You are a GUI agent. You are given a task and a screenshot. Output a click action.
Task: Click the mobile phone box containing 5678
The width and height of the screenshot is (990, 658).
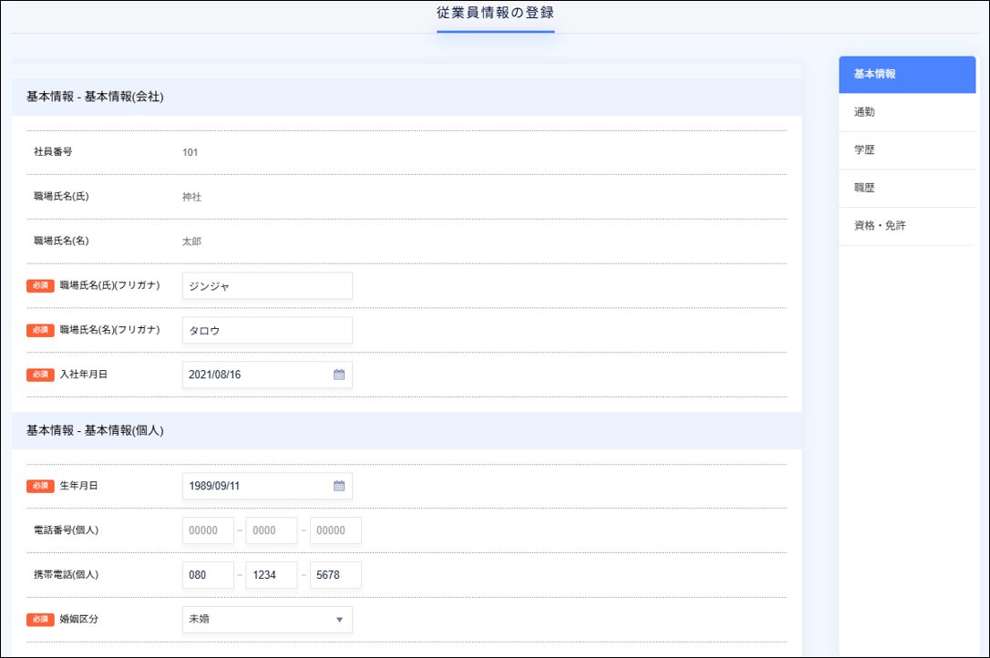click(335, 575)
